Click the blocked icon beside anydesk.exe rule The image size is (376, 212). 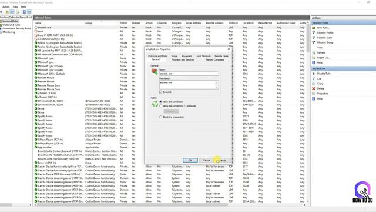coord(36,28)
